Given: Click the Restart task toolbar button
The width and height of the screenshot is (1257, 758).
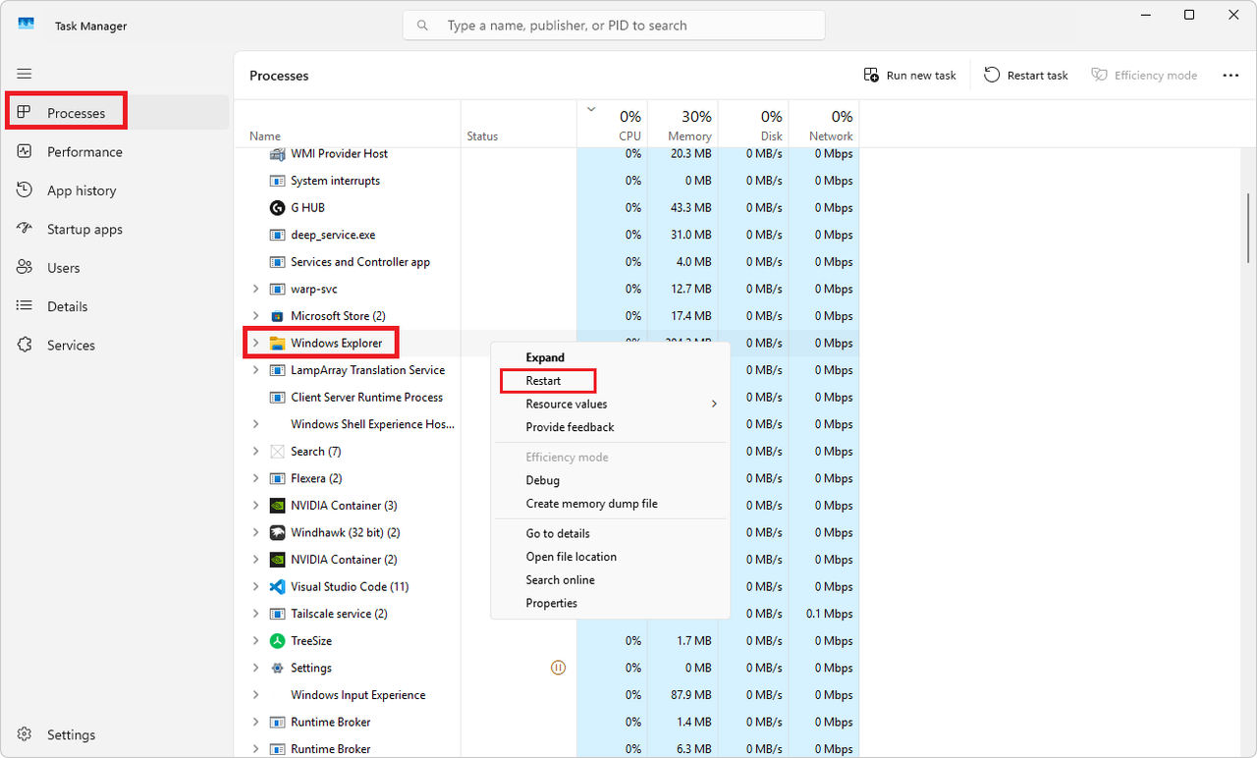Looking at the screenshot, I should [x=1026, y=75].
